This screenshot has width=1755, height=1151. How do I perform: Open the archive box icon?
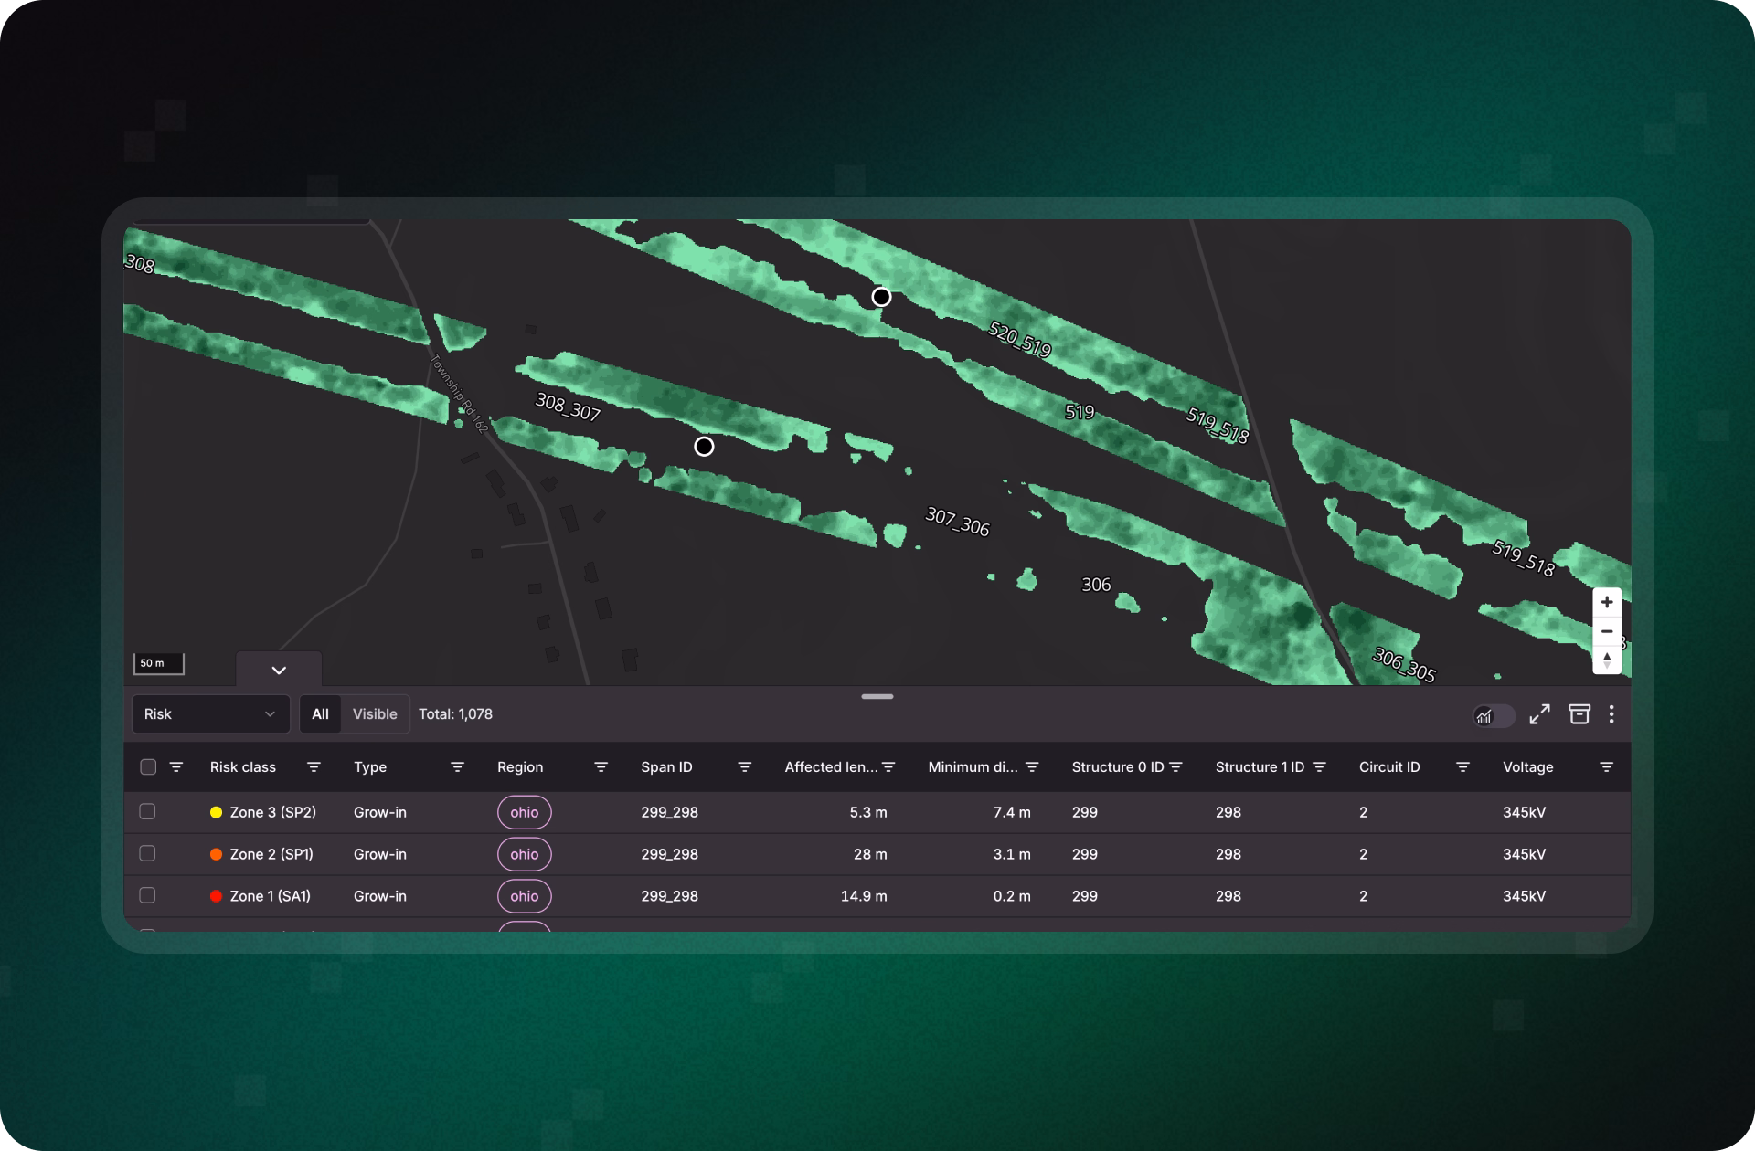(1579, 714)
